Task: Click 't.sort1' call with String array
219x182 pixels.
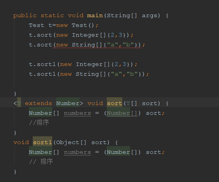Action: tap(42, 74)
